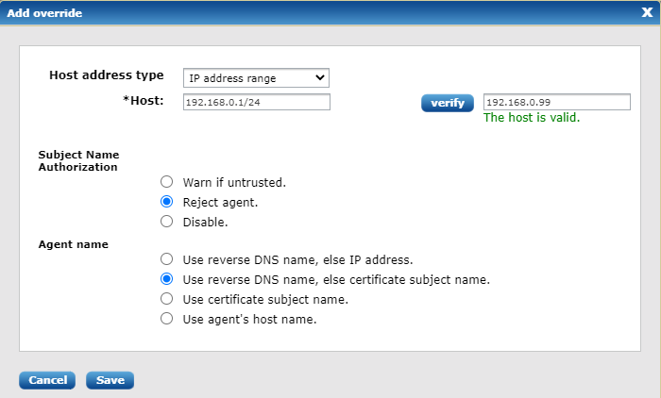This screenshot has width=661, height=398.
Task: Choose 'Use certificate subject name' radio button
Action: pos(167,299)
